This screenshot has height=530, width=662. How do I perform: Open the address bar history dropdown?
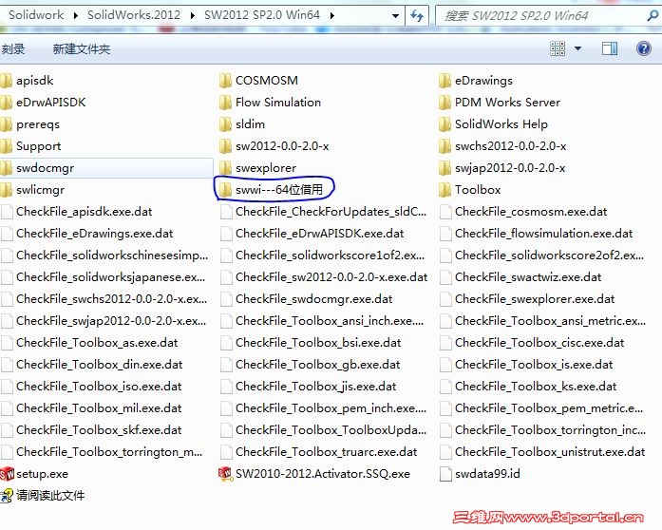point(395,16)
